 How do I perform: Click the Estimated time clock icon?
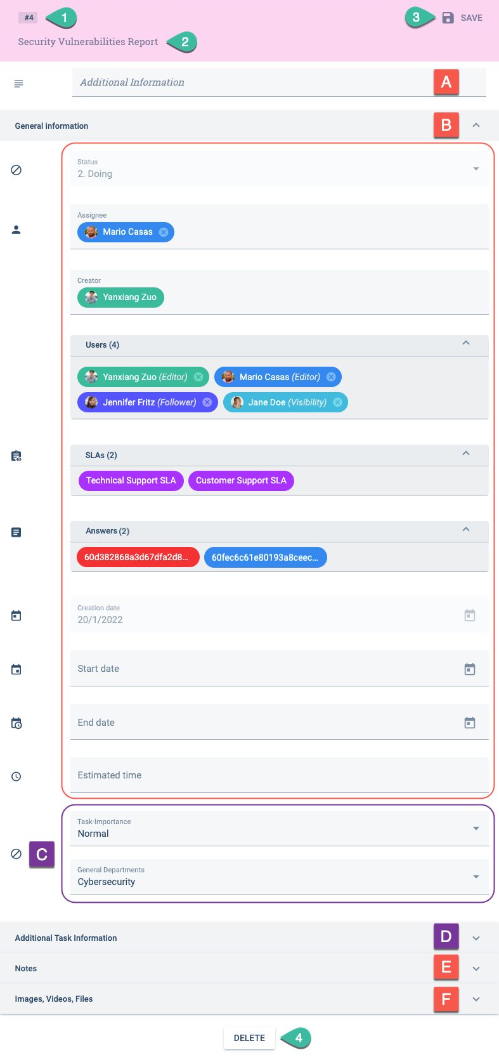pos(16,775)
